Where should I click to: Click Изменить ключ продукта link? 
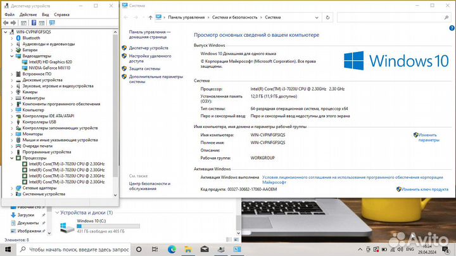[425, 189]
